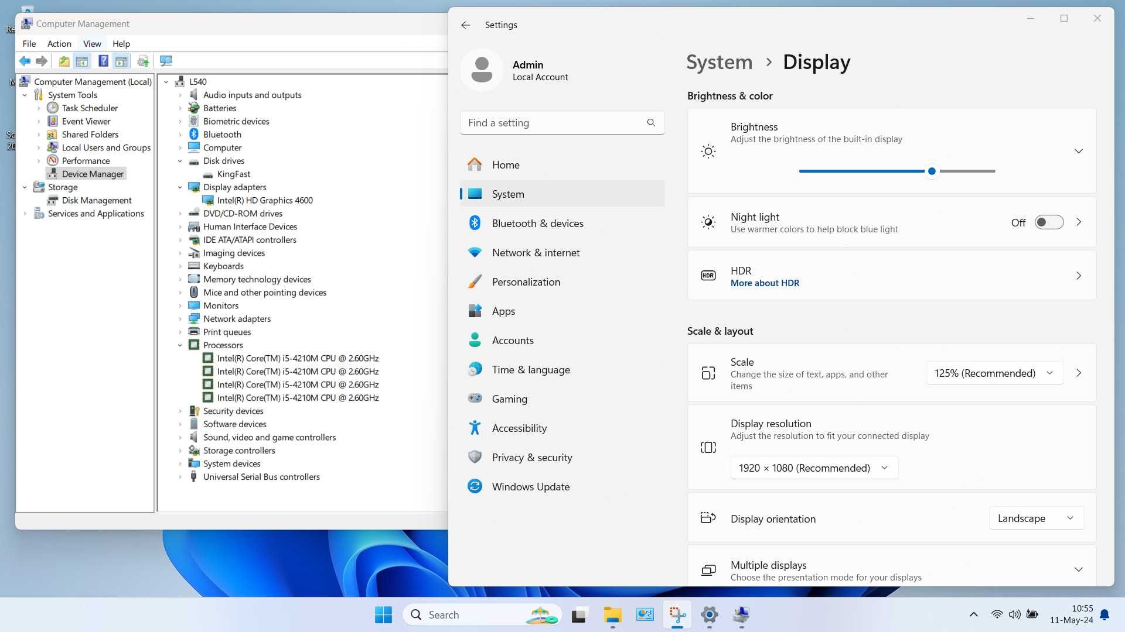Viewport: 1125px width, 632px height.
Task: Select Local Users and Groups
Action: coord(106,147)
